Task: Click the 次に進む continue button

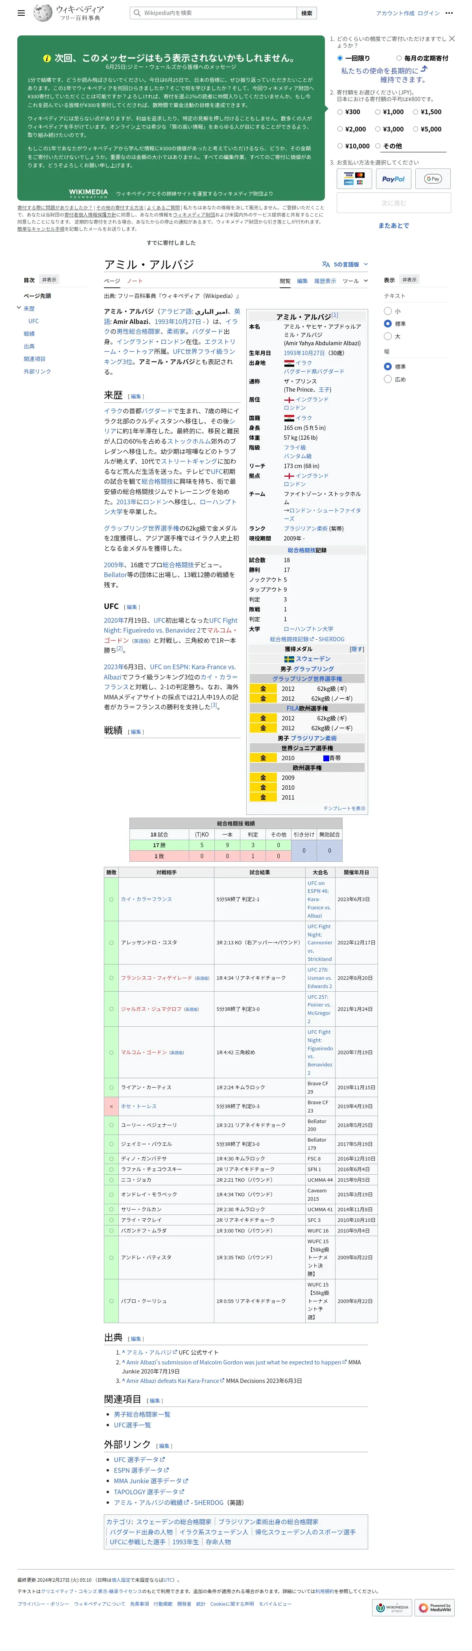Action: (393, 203)
